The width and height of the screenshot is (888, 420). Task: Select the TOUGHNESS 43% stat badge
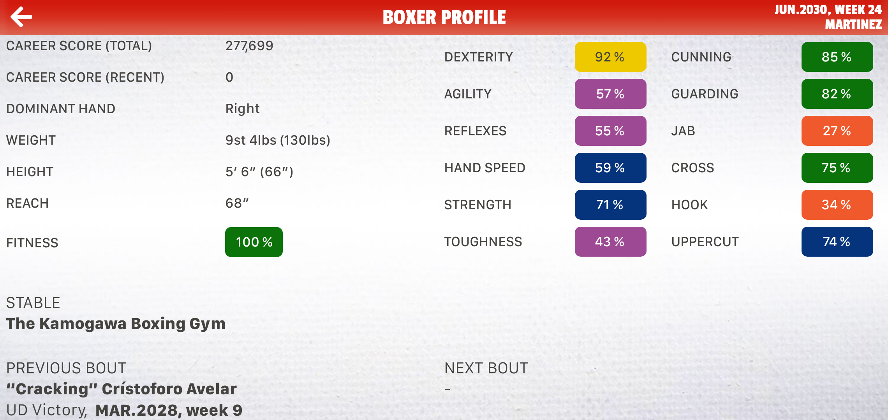[610, 241]
